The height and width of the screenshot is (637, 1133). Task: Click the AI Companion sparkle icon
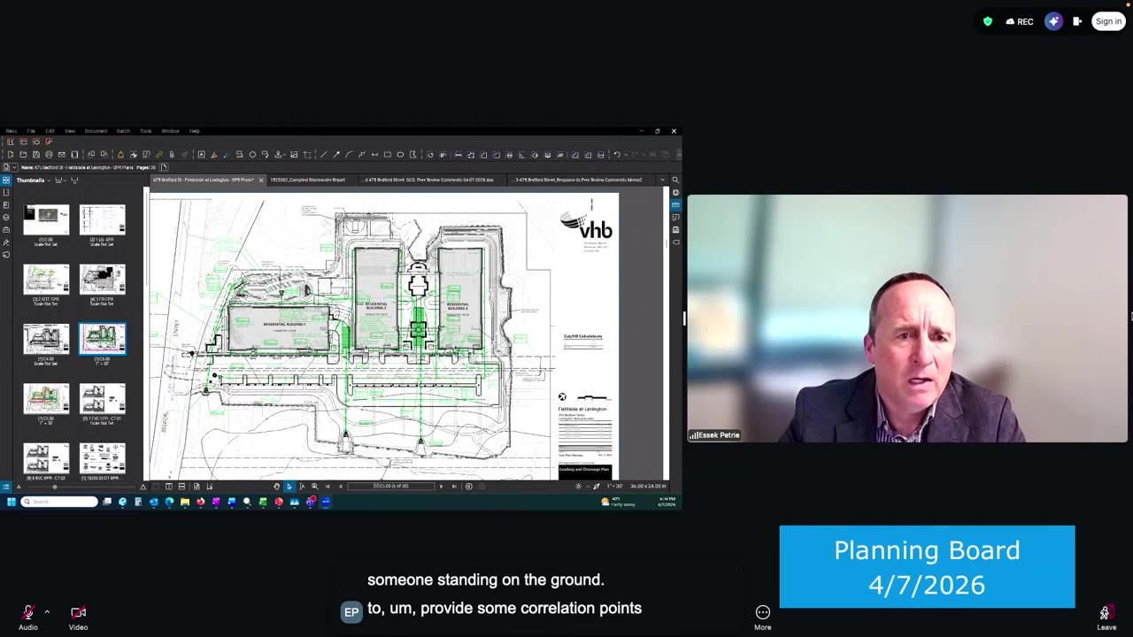click(x=1053, y=21)
